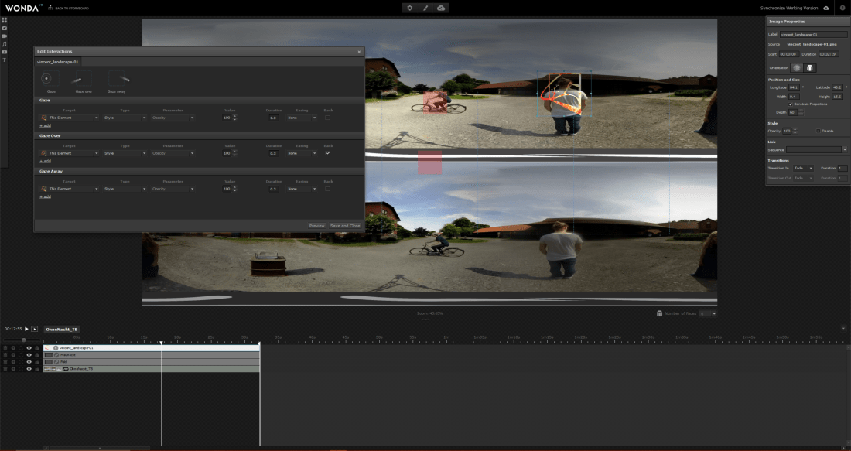Image resolution: width=851 pixels, height=451 pixels.
Task: Hide the OhneNackt_TB track using eye icon
Action: coord(29,369)
